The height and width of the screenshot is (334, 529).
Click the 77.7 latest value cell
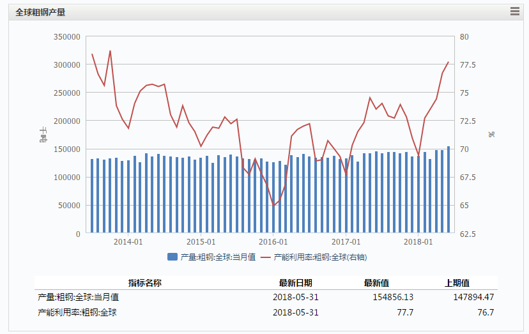(x=405, y=312)
